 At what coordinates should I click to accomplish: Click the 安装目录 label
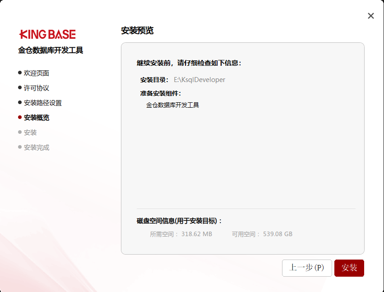pos(155,80)
